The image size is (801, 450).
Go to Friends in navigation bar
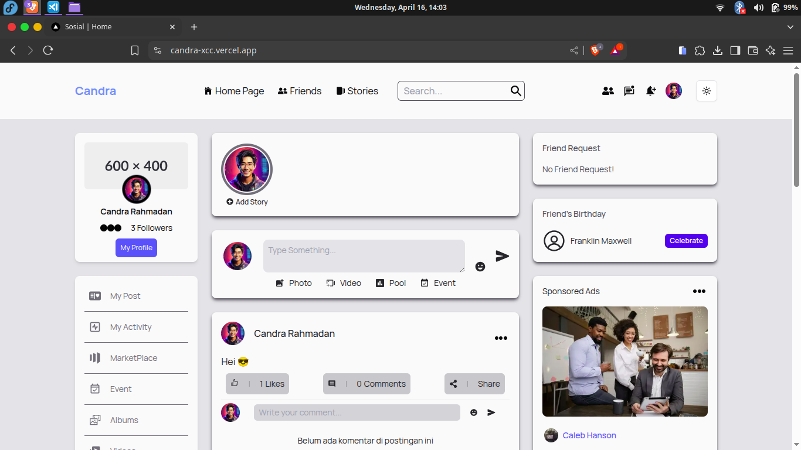click(x=300, y=91)
